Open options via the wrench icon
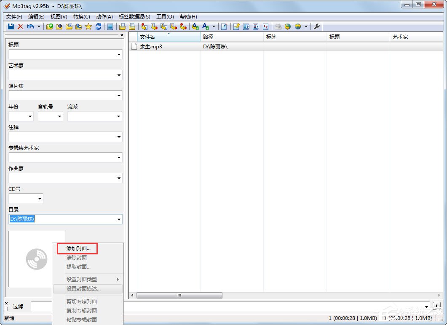Screen dimensions: 447x325 pyautogui.click(x=317, y=26)
